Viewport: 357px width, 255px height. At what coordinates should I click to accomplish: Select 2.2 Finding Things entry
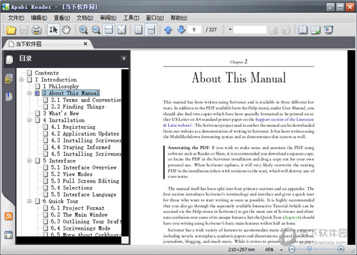[x=77, y=107]
